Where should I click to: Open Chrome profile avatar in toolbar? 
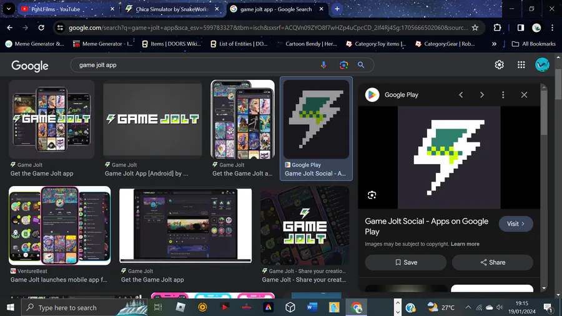[536, 27]
